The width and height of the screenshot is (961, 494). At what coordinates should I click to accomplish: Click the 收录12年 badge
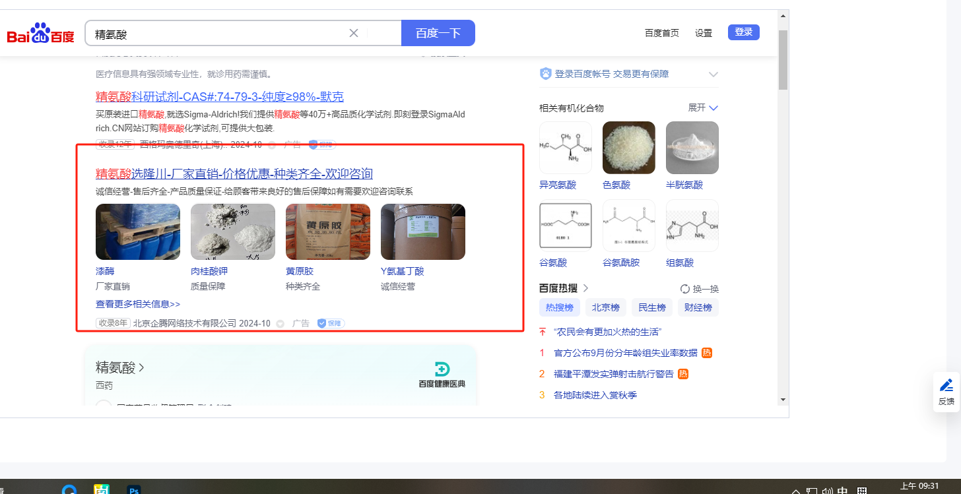(x=116, y=144)
